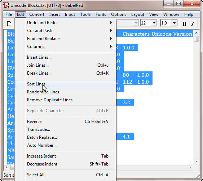
Task: Open the line spacing 1.0 dropdown
Action: click(174, 23)
